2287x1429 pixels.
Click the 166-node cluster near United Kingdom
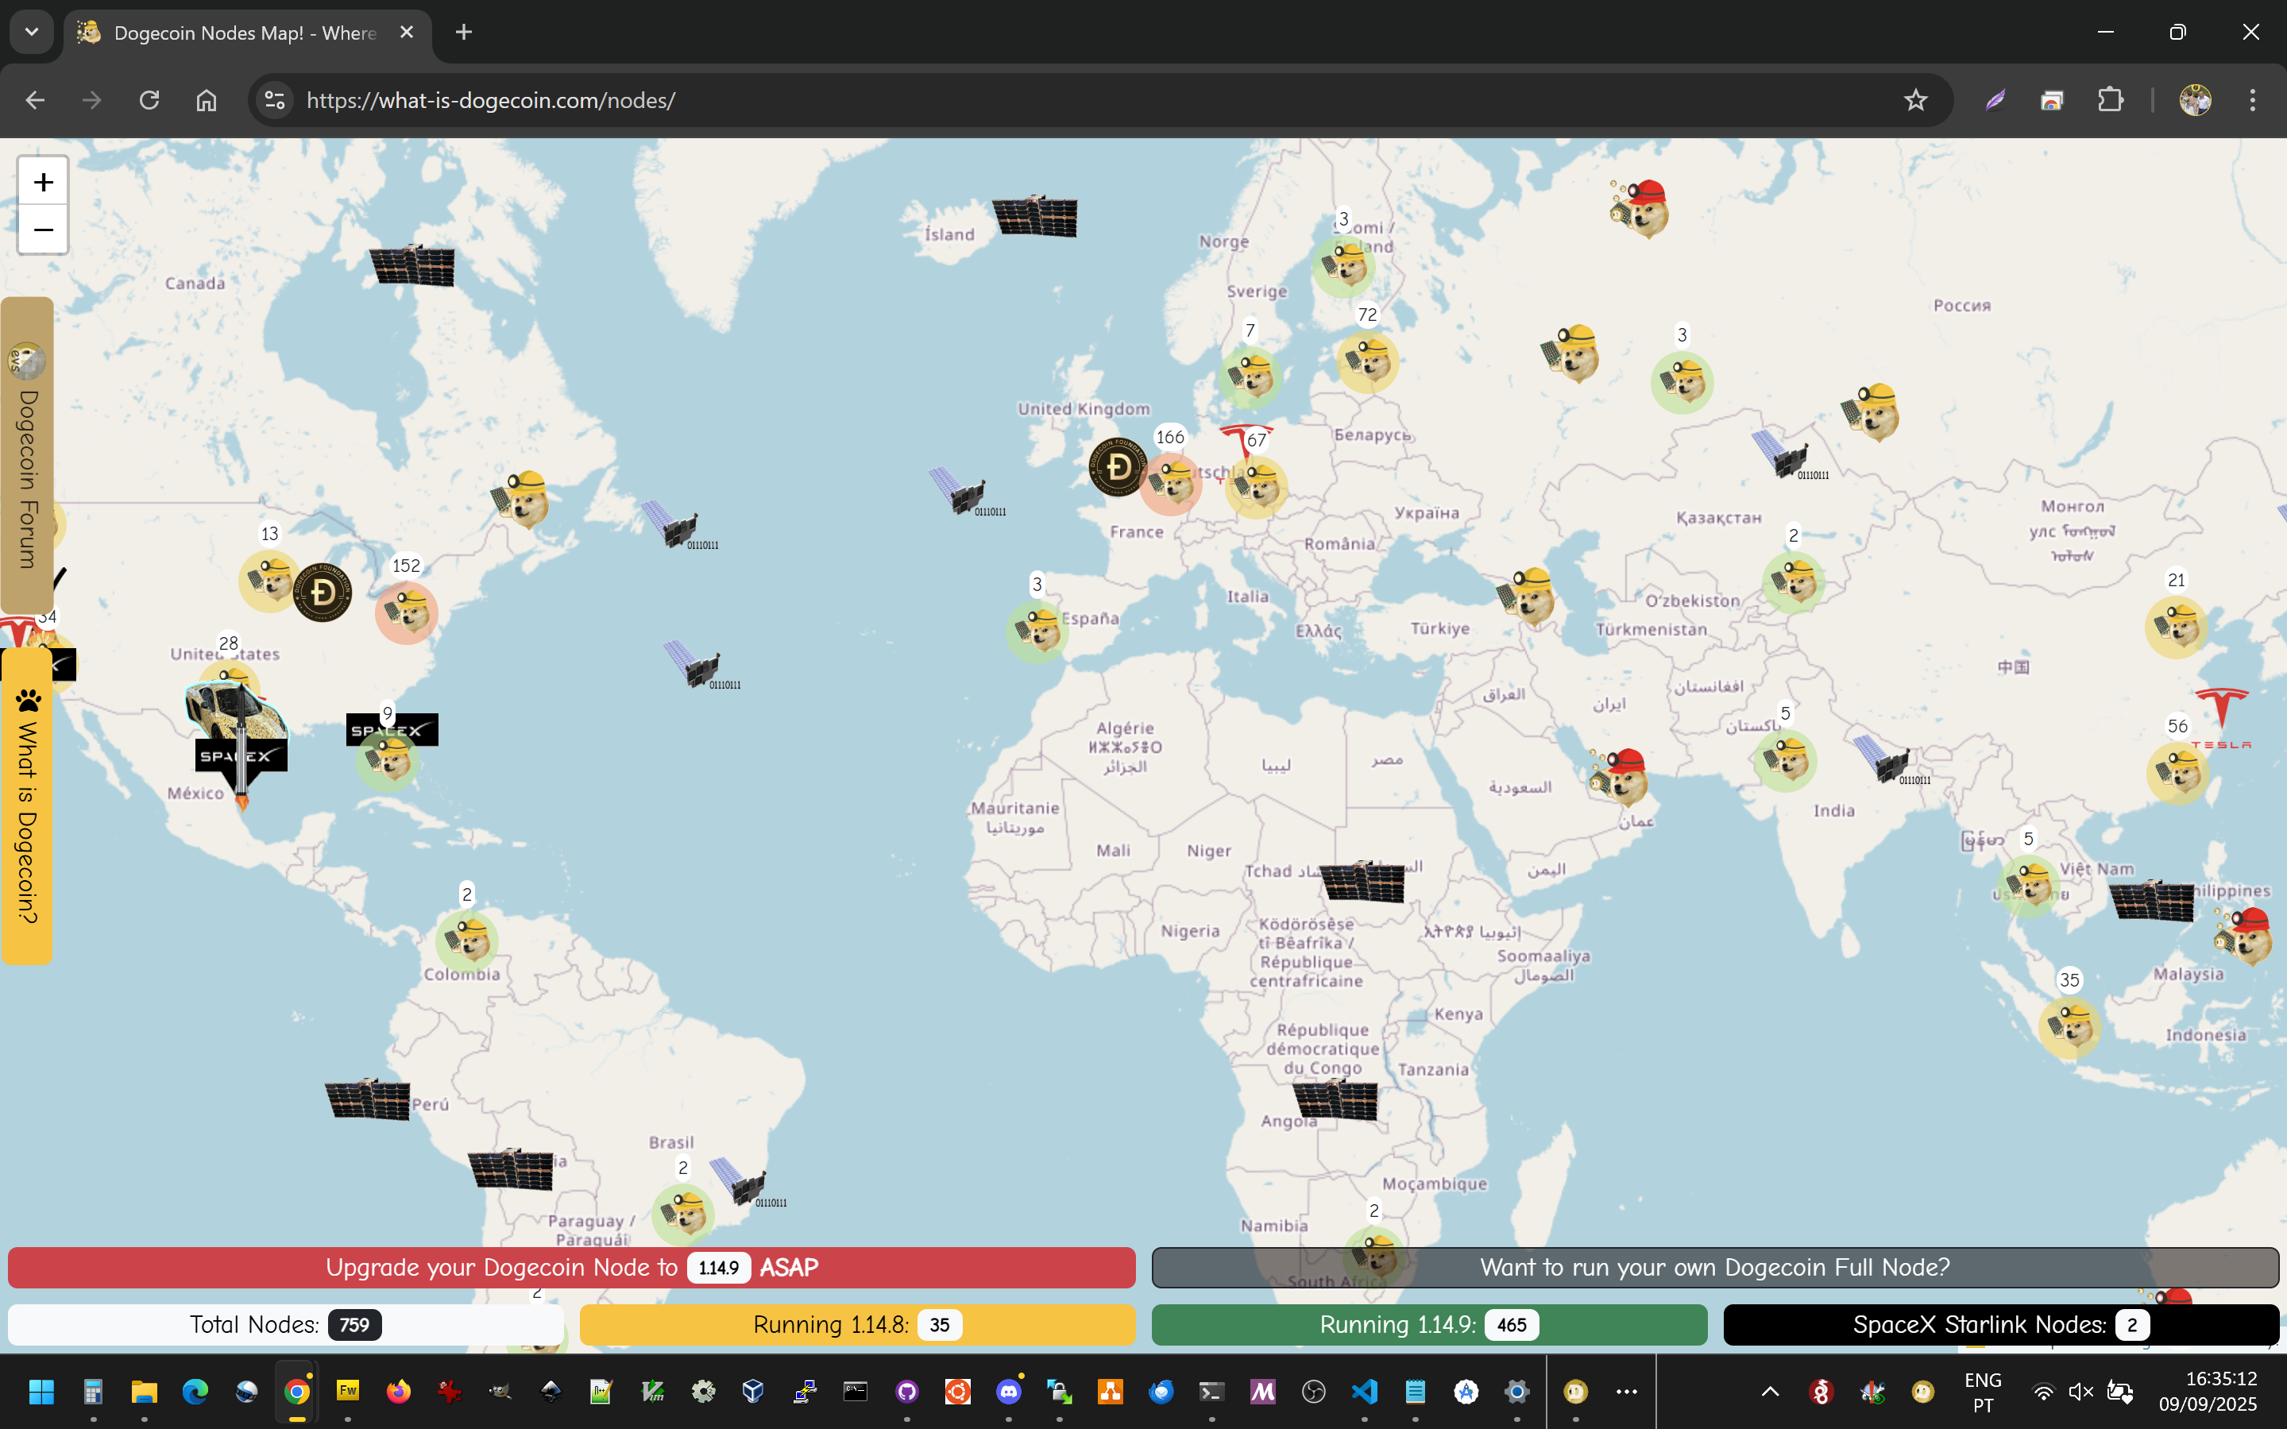(1170, 484)
